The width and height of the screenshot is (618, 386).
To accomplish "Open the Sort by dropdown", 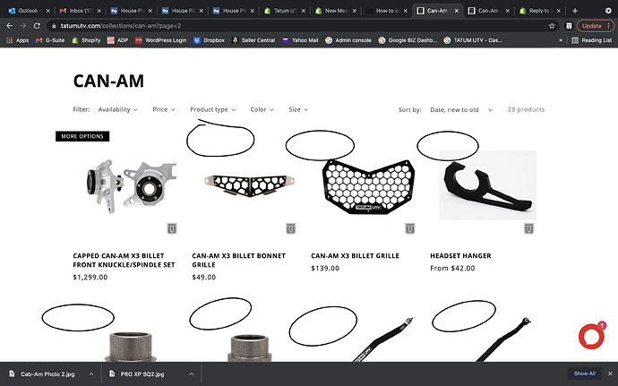I will pos(461,109).
